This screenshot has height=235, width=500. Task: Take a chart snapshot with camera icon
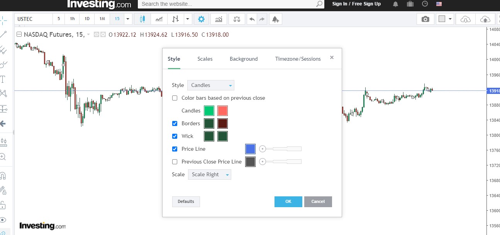point(425,19)
